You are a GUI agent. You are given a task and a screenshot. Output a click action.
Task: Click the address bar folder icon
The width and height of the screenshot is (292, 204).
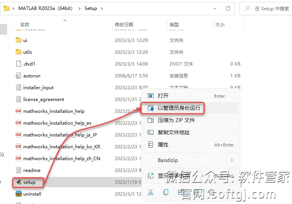pos(6,8)
